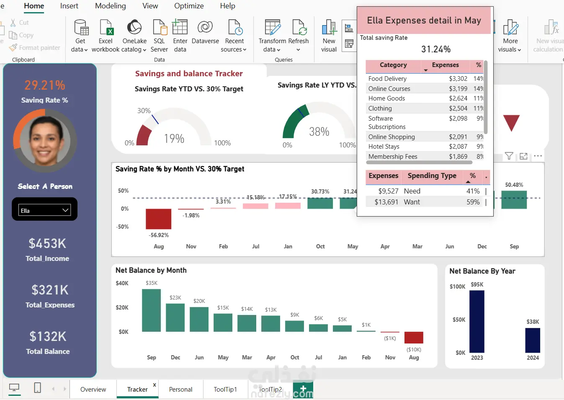
Task: Click the $453K Total_Income card
Action: (x=47, y=250)
